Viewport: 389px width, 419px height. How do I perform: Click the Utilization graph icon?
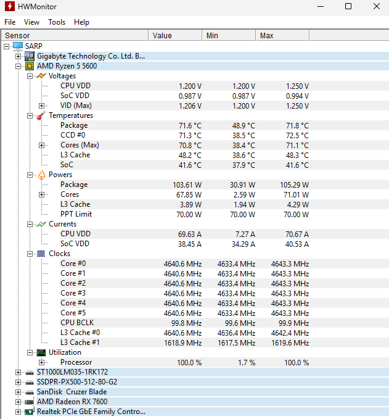click(41, 353)
